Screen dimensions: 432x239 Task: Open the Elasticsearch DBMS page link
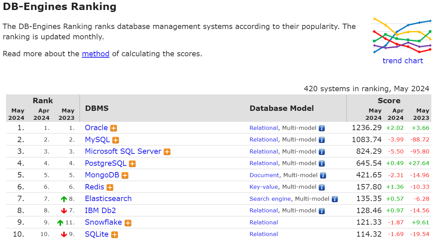click(x=108, y=199)
